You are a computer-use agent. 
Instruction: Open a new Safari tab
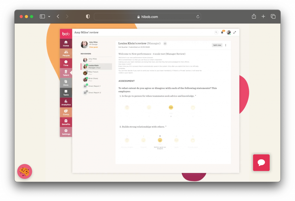[263, 16]
